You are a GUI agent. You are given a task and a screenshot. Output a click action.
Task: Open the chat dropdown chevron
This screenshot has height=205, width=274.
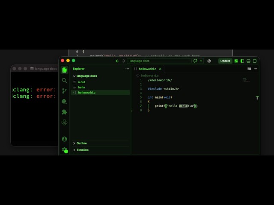(x=201, y=61)
